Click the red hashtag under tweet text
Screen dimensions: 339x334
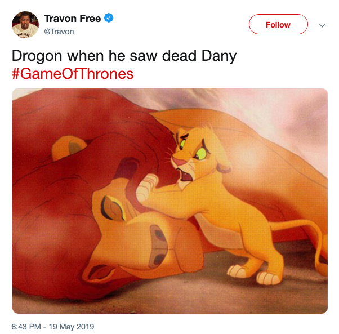click(73, 74)
